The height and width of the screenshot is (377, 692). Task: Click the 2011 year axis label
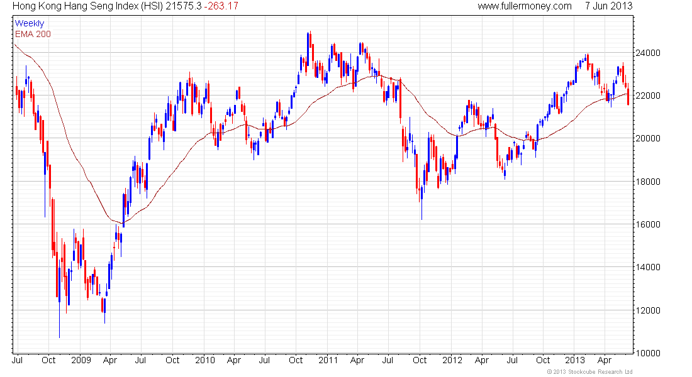pyautogui.click(x=328, y=360)
